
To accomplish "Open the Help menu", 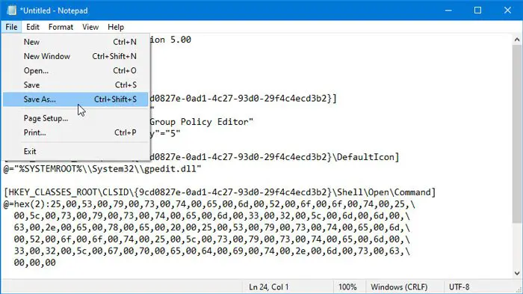I will coord(116,27).
